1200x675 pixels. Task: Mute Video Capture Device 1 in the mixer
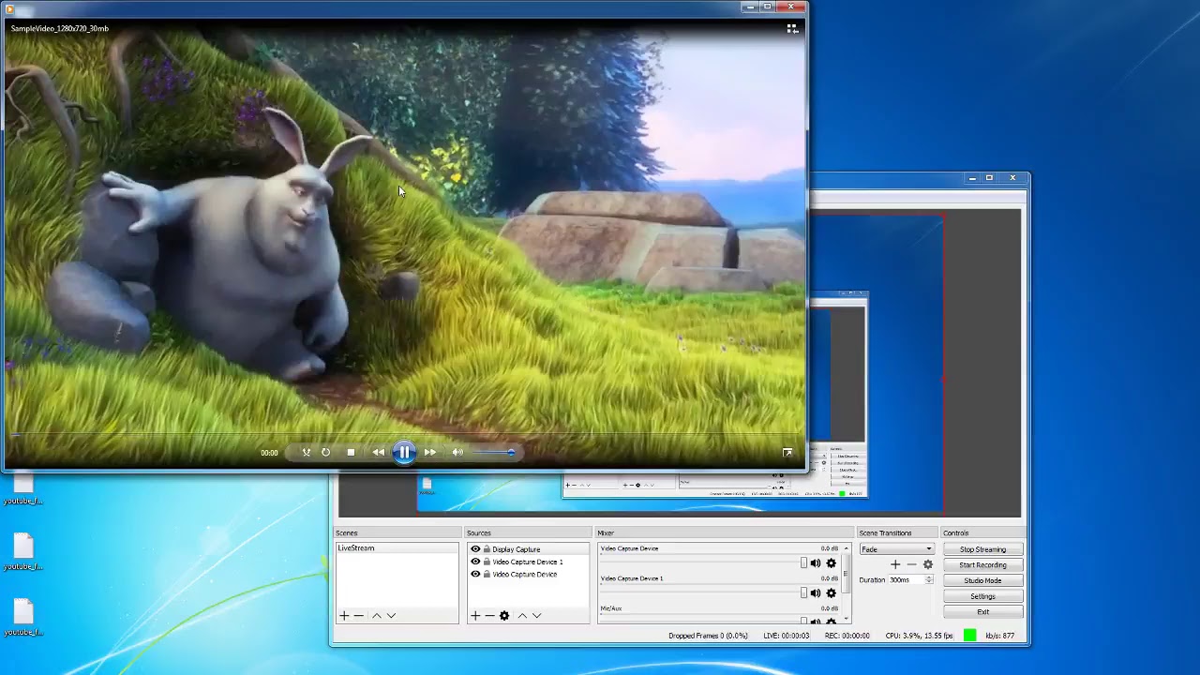click(816, 593)
